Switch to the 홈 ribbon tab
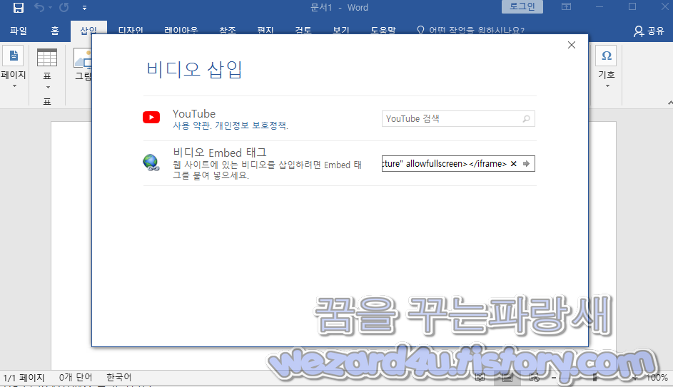The height and width of the screenshot is (387, 673). point(55,31)
